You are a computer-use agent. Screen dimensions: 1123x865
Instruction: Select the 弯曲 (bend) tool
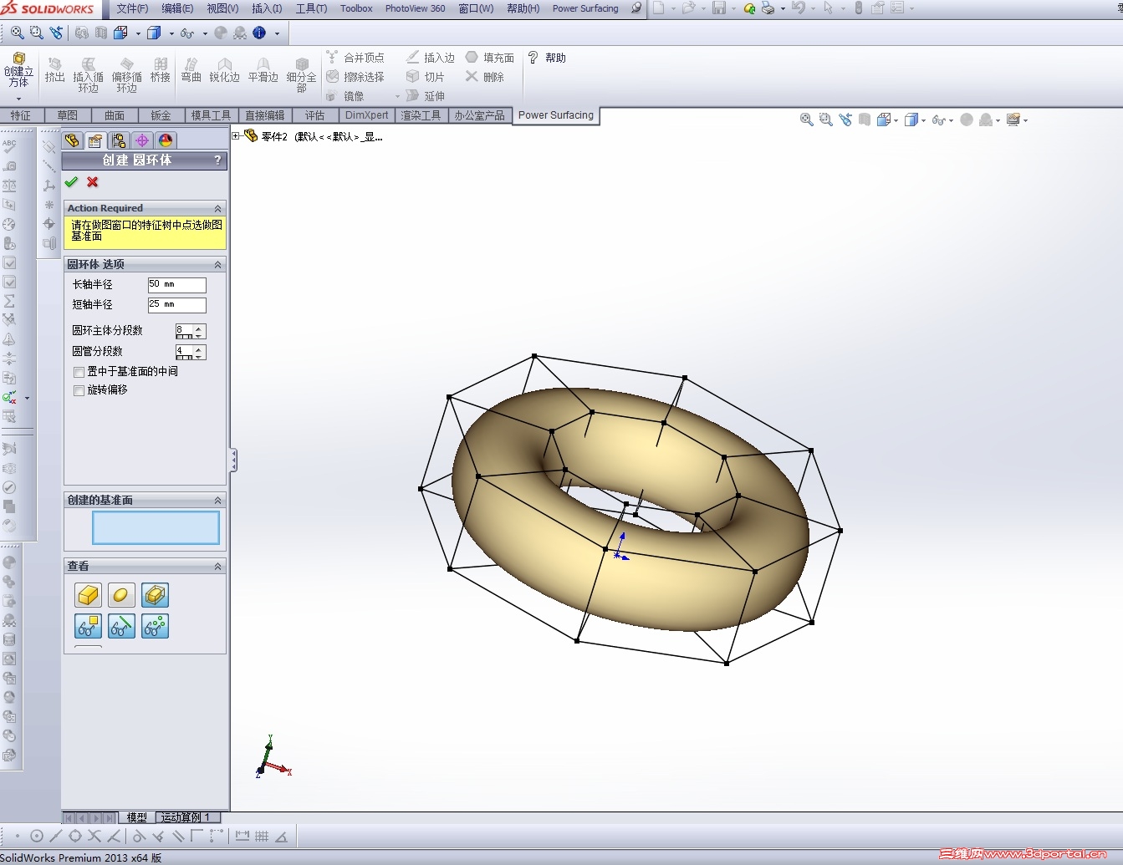[x=191, y=70]
